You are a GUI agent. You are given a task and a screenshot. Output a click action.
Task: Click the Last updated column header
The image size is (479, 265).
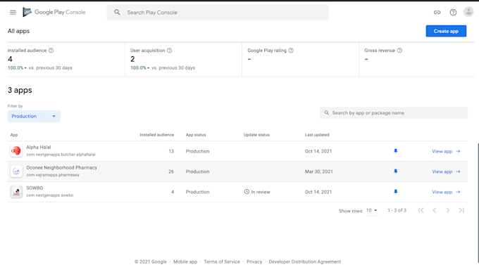coord(317,135)
